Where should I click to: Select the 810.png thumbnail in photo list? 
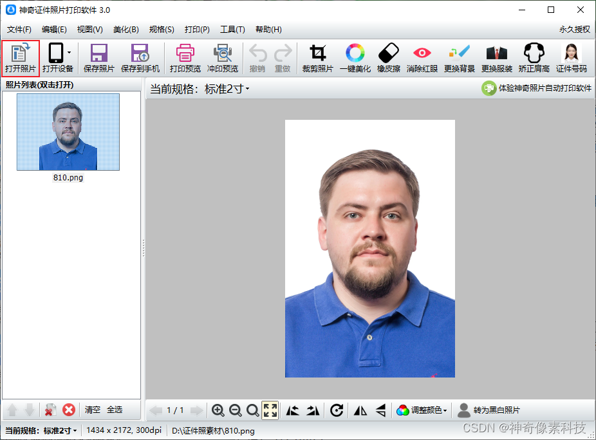point(68,132)
